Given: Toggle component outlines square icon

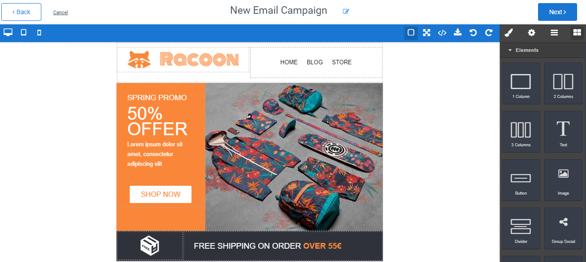Looking at the screenshot, I should pos(411,32).
